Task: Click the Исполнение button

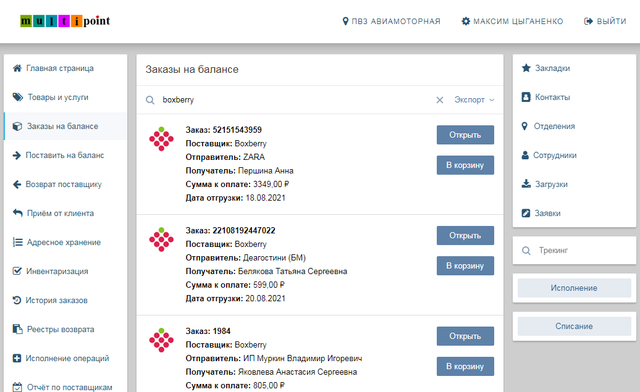Action: [x=575, y=288]
